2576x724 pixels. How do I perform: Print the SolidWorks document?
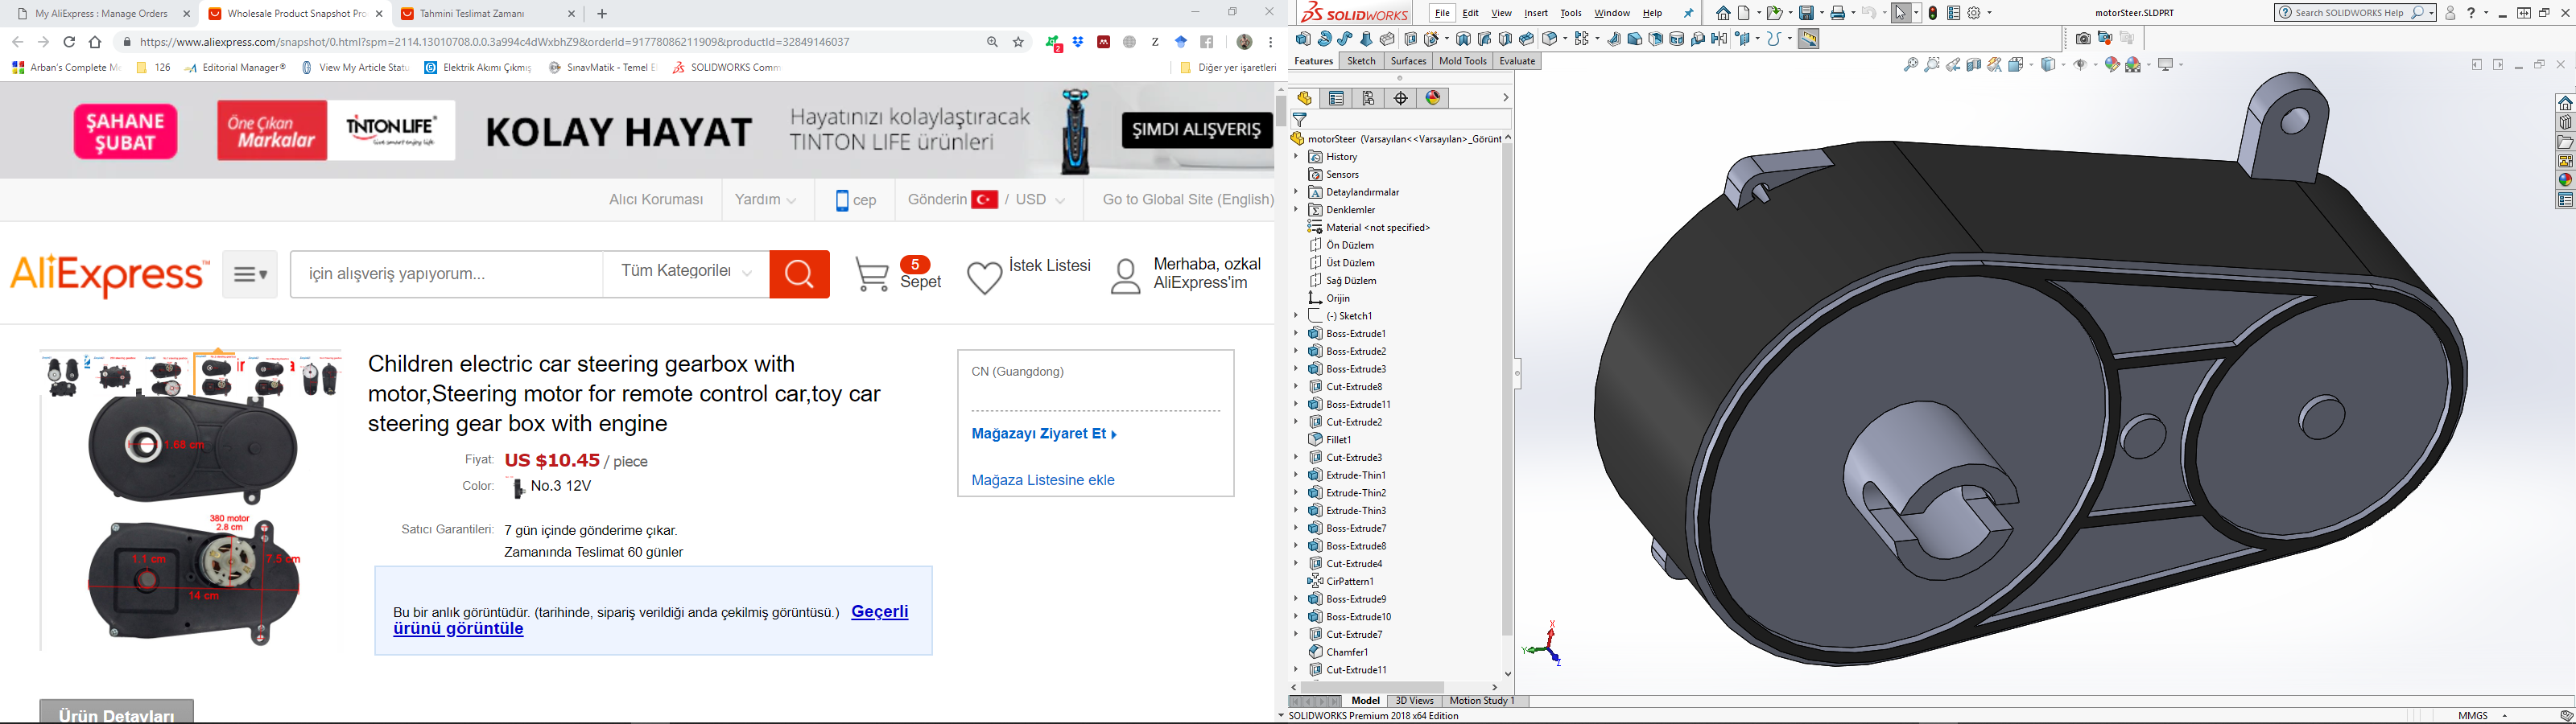point(1838,13)
